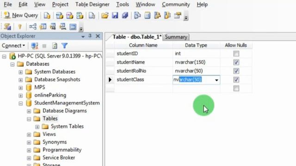The image size is (296, 166).
Task: Open the Relationships icon
Action: pyautogui.click(x=33, y=27)
